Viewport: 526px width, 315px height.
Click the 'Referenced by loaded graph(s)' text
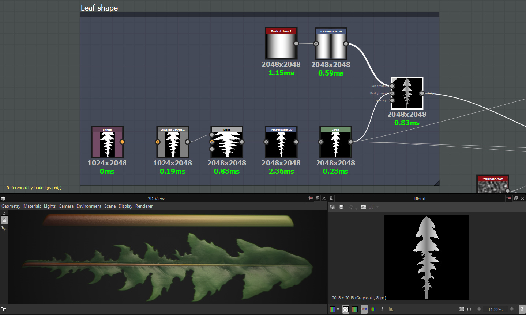click(34, 188)
